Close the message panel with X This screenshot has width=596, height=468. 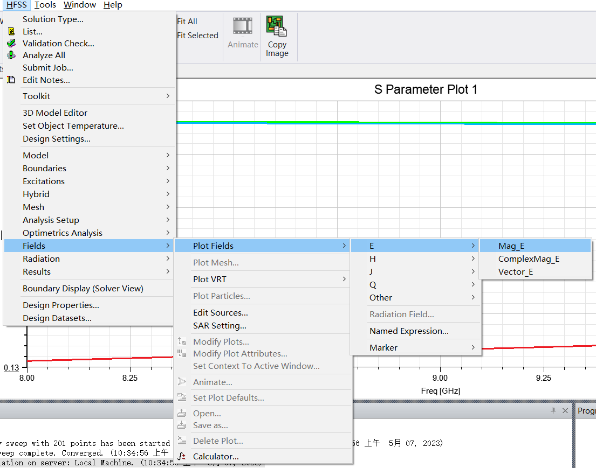565,410
